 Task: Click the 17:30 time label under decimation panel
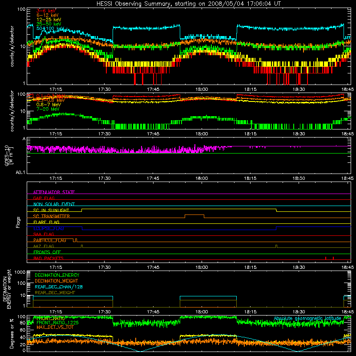point(105,312)
